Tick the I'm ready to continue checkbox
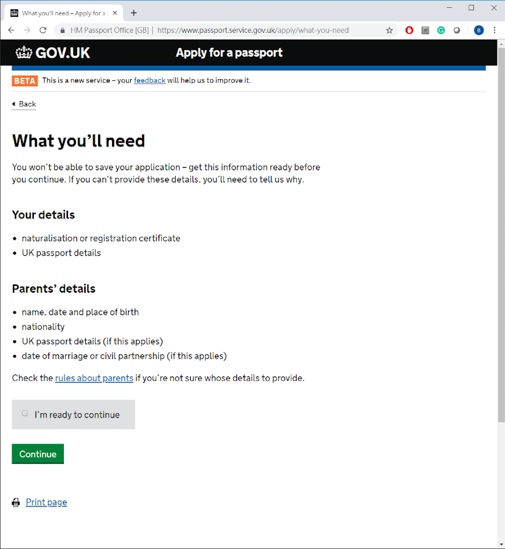The height and width of the screenshot is (549, 505). click(25, 413)
